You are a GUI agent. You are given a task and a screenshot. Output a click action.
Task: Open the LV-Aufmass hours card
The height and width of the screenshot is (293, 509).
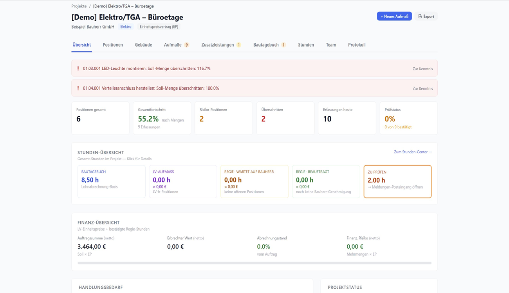[183, 181]
